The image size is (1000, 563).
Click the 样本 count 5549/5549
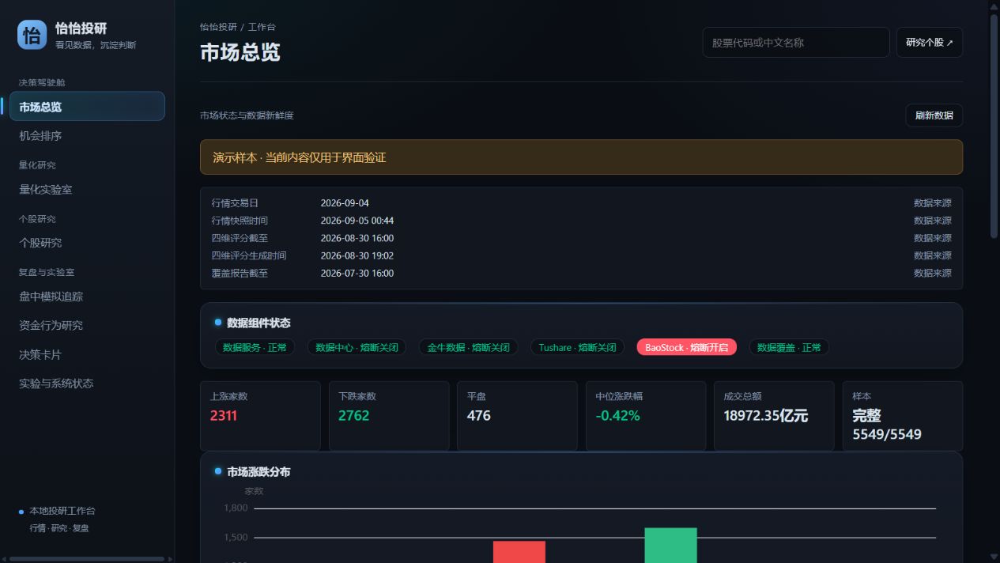point(887,435)
